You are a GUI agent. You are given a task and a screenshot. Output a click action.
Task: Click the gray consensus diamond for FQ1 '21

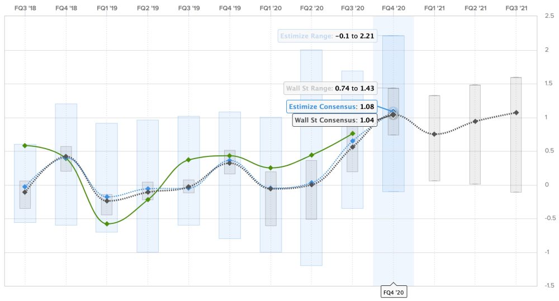click(434, 134)
